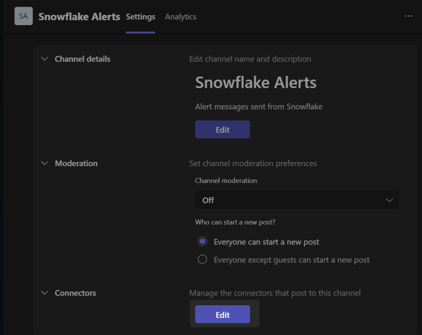Click Edit to manage channel connectors

pos(223,314)
